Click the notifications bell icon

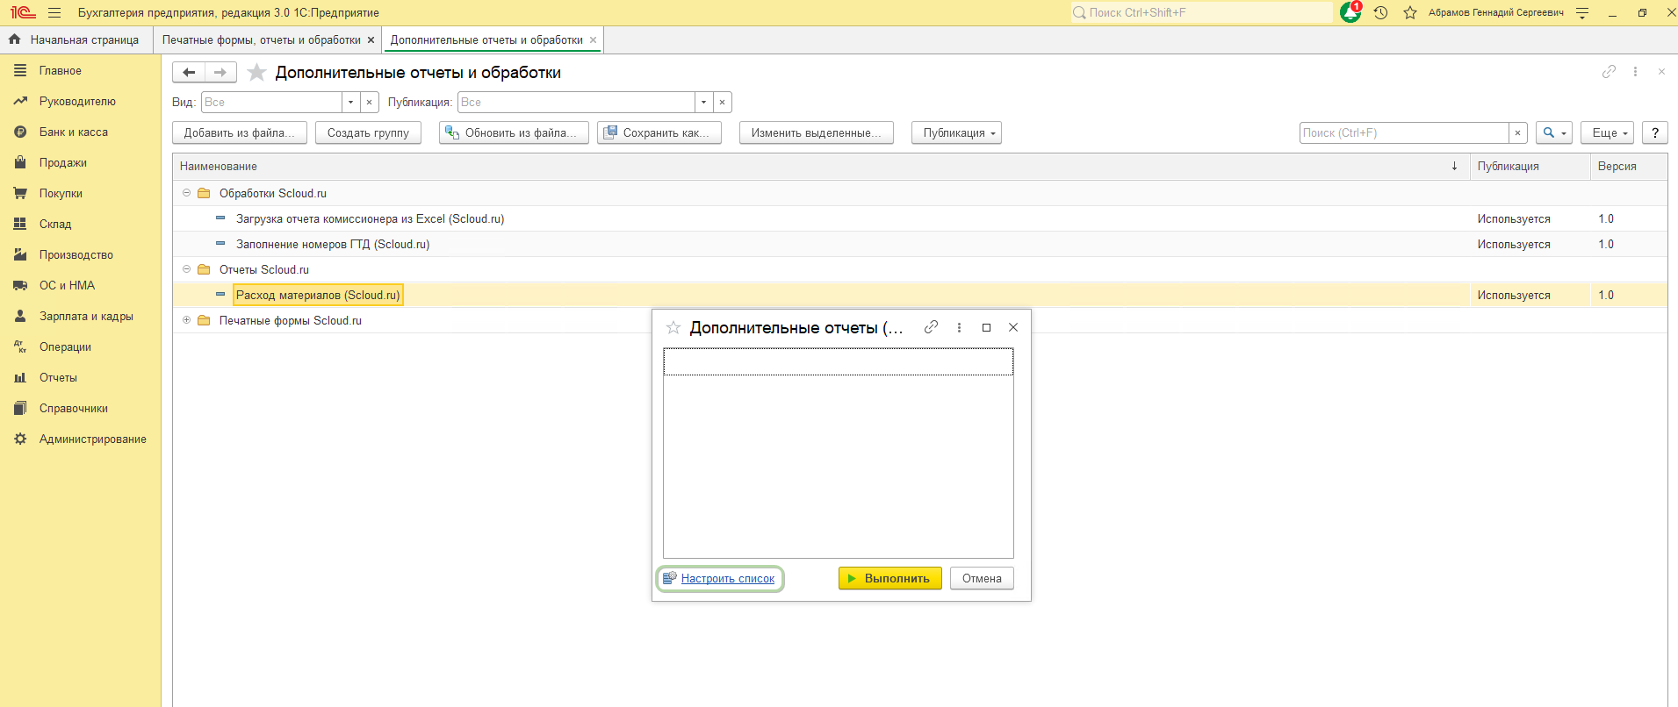point(1350,12)
